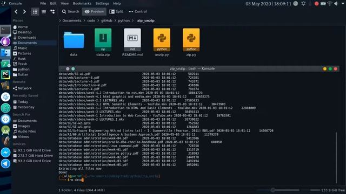Open the clock date and time panel
346x194 pixels.
(x=268, y=4)
